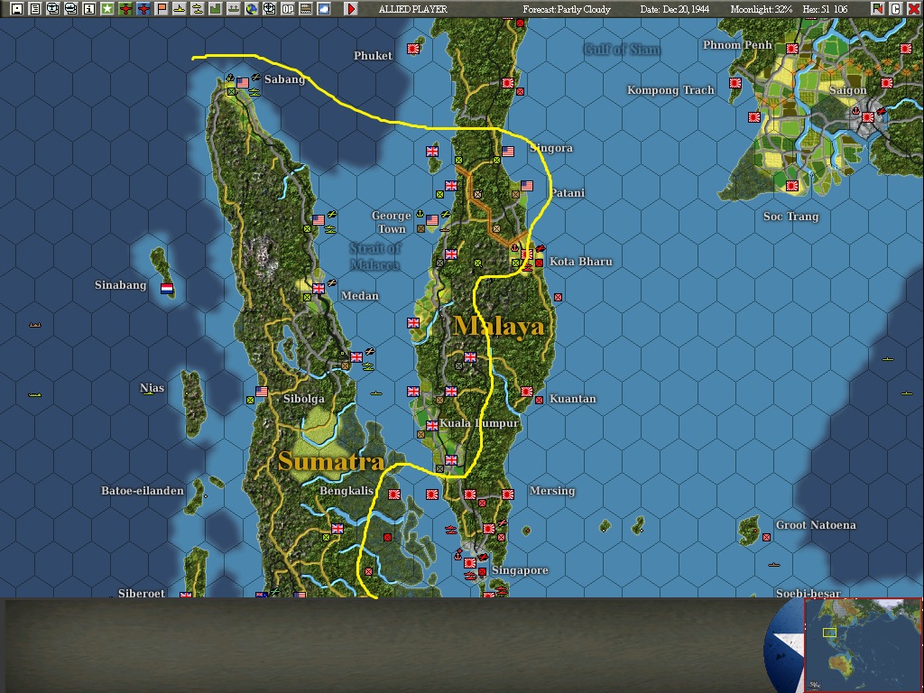The image size is (924, 693).
Task: Open the information 'i' icon
Action: (x=89, y=9)
